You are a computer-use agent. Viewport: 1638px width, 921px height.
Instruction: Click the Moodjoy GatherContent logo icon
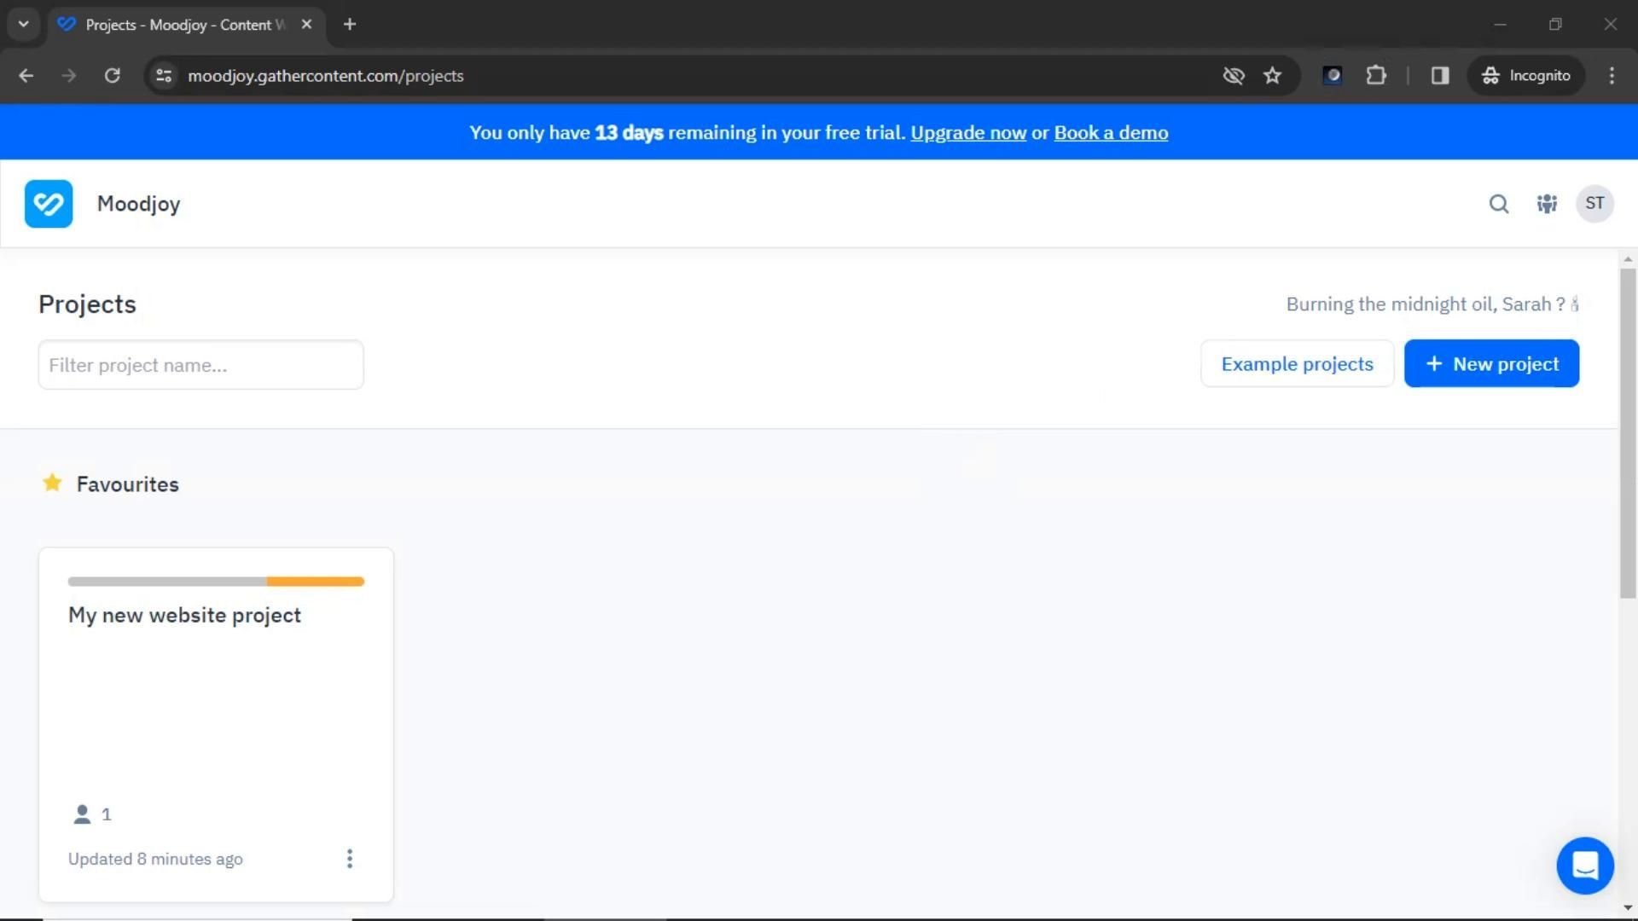49,204
